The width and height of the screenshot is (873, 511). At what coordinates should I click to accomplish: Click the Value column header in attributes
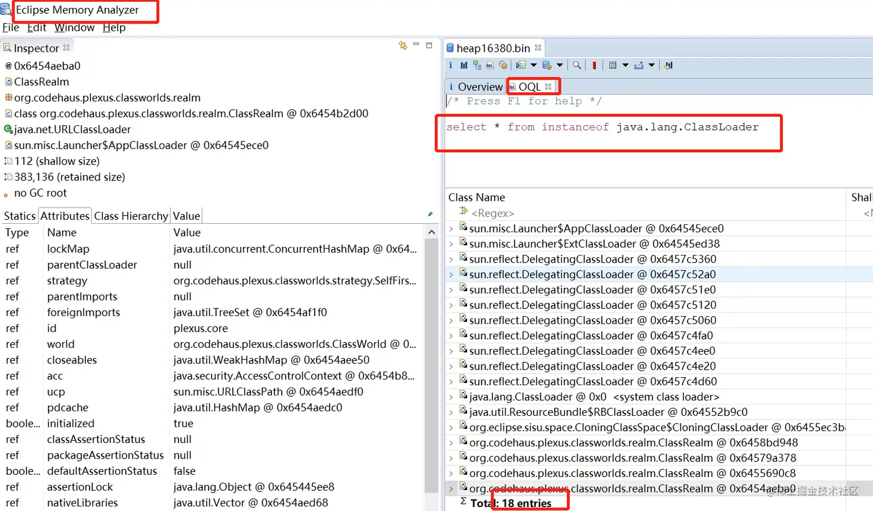click(297, 232)
